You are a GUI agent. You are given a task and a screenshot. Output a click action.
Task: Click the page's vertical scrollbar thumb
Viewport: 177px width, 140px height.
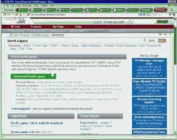pos(175,46)
